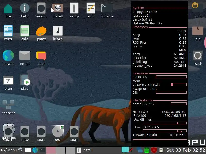Click the external IP 146.70.185.50

pyautogui.click(x=173, y=112)
